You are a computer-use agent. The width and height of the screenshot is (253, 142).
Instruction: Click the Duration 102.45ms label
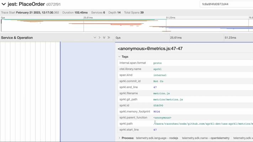(x=75, y=12)
